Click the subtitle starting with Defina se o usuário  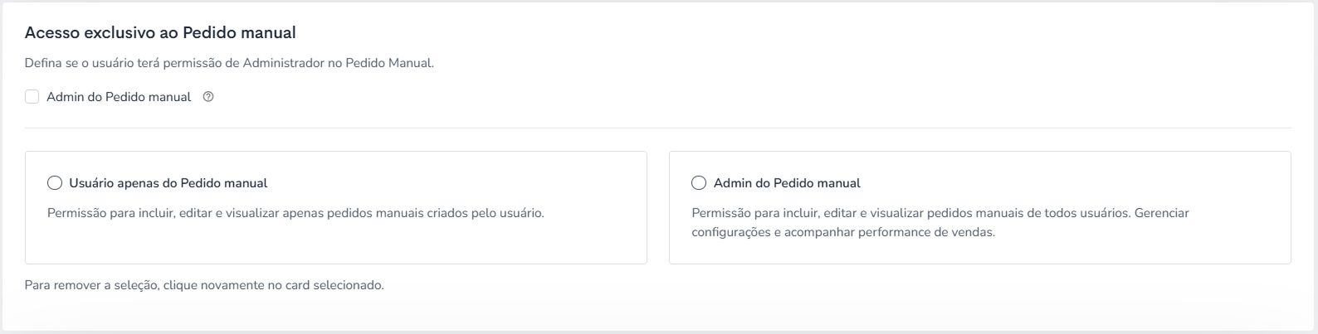click(229, 63)
